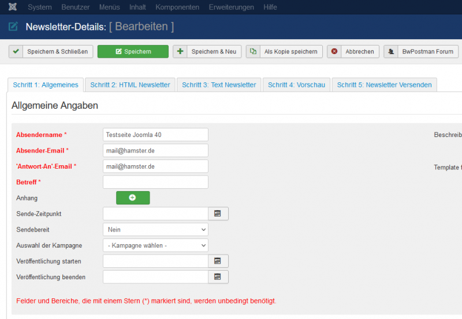
Task: Open the BwPostman Forum link
Action: [x=421, y=52]
